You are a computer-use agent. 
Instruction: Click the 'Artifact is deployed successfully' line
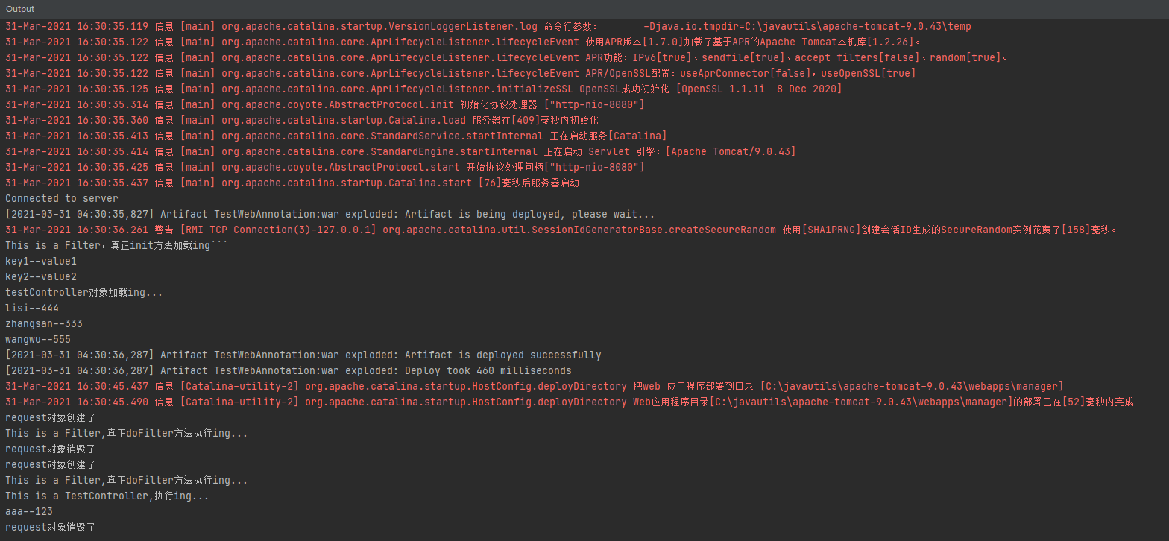pos(303,355)
